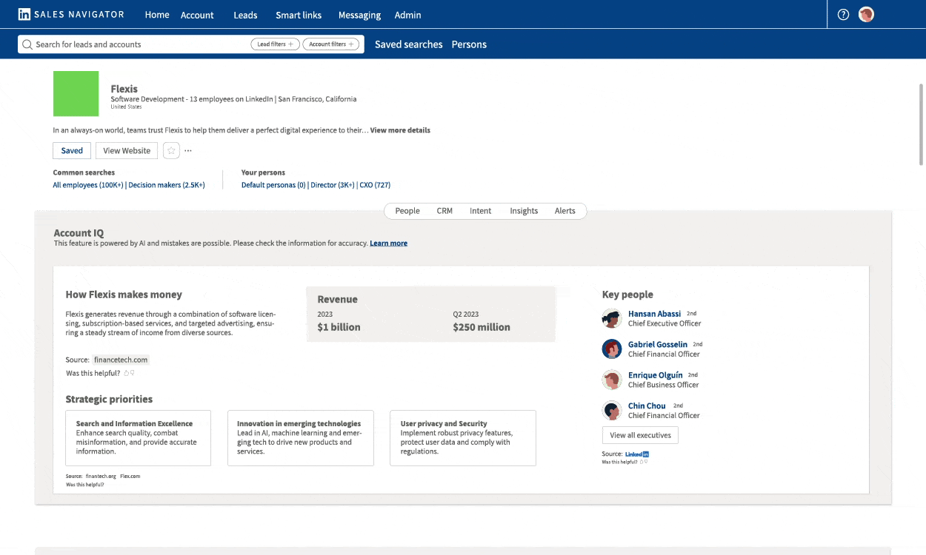The image size is (926, 555).
Task: Click the "How Flexis makes money" heading
Action: 124,295
